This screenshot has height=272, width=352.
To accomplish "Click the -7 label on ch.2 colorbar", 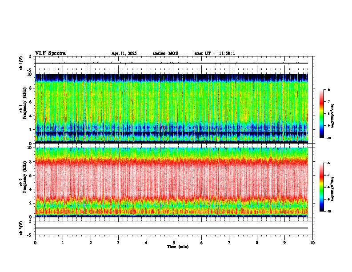I will 328,175.
